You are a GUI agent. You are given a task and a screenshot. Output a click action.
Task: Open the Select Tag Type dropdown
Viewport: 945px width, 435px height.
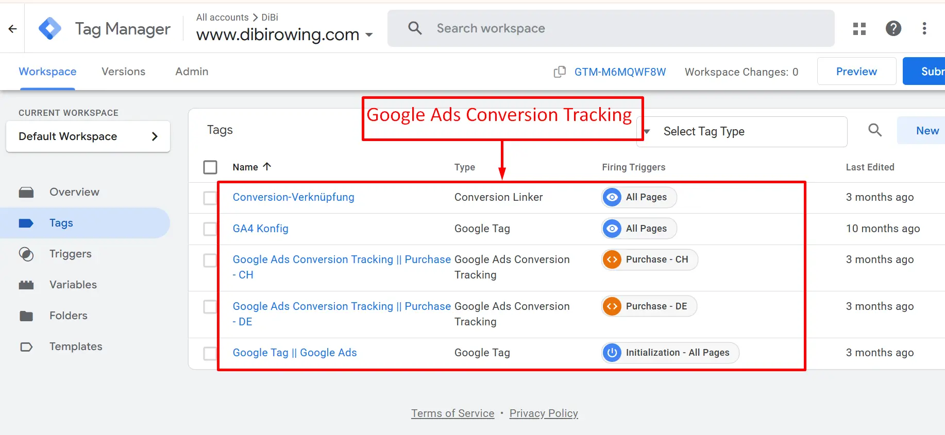(704, 132)
